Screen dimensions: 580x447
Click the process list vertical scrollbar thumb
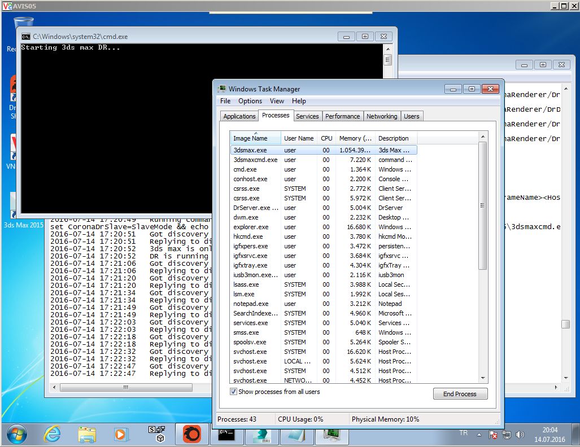click(x=483, y=205)
